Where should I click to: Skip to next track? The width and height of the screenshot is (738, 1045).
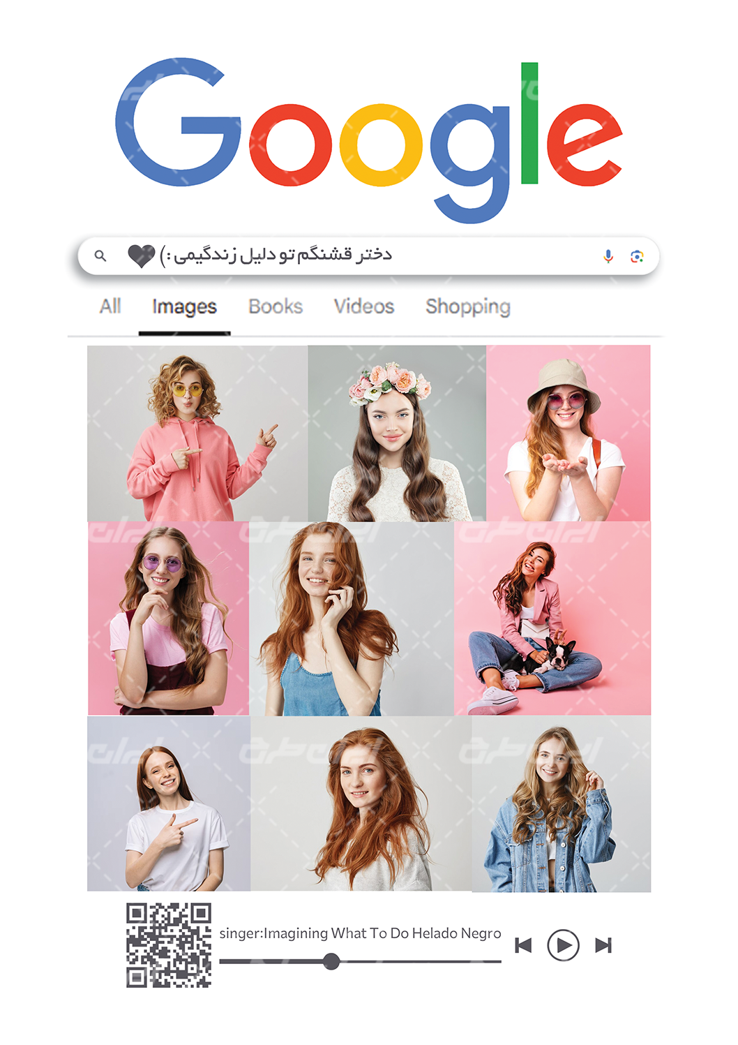[603, 945]
